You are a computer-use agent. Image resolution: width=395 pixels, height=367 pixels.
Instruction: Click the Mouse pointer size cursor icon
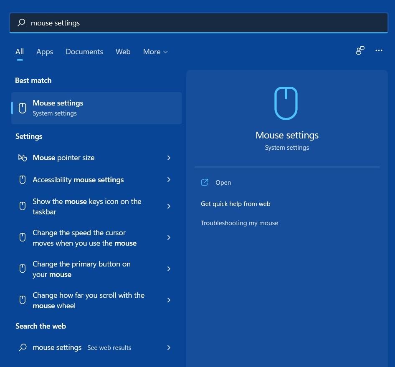(x=23, y=158)
